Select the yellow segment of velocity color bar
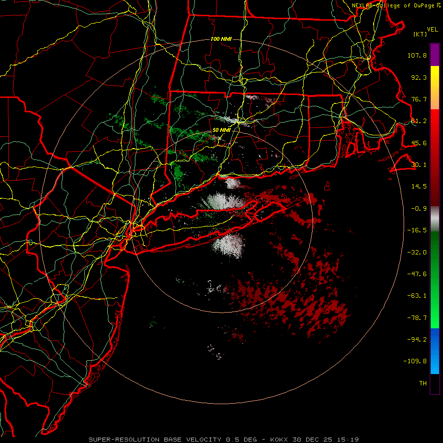 coord(435,88)
